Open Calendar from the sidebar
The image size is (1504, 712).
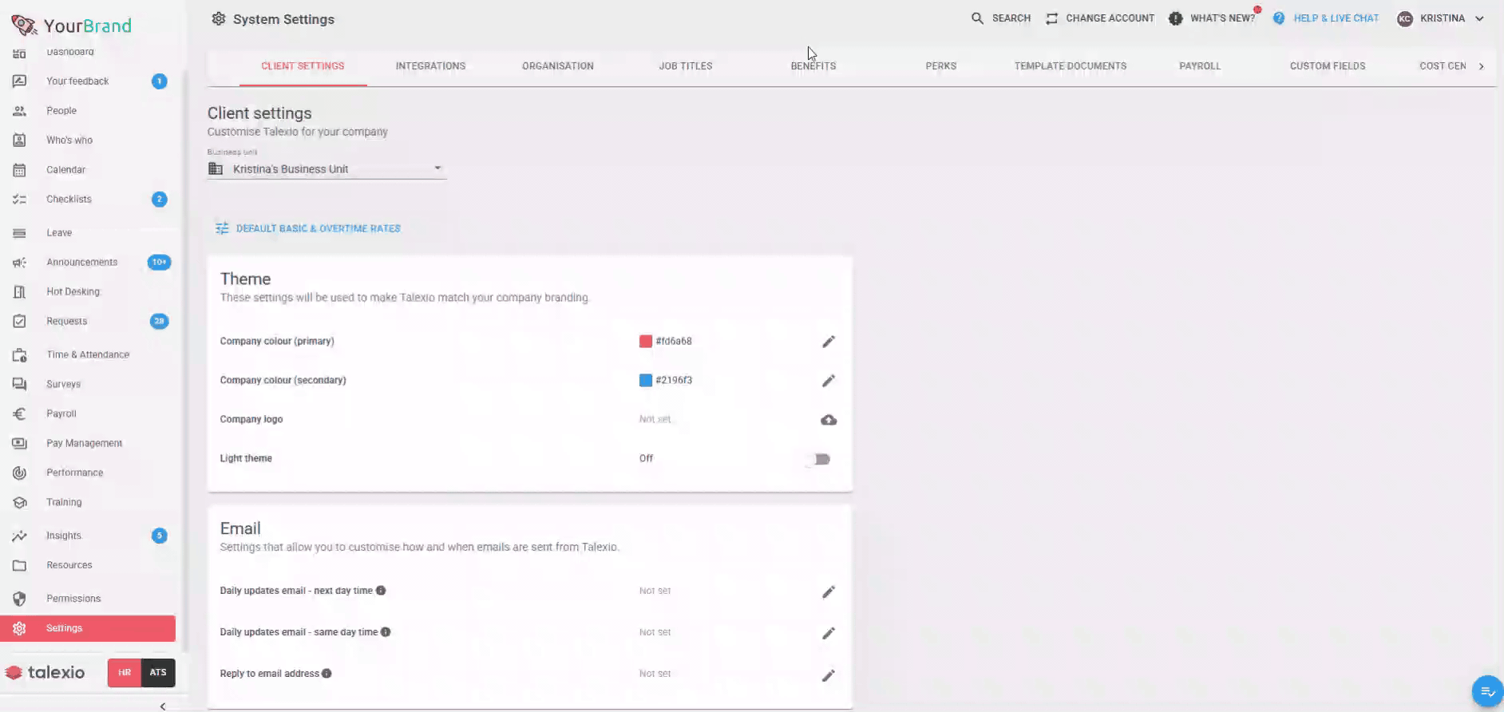point(65,170)
